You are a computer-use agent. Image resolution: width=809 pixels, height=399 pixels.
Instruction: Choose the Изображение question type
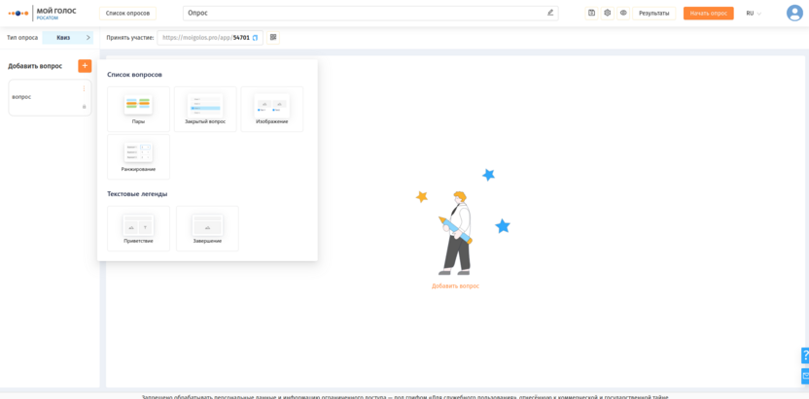272,109
